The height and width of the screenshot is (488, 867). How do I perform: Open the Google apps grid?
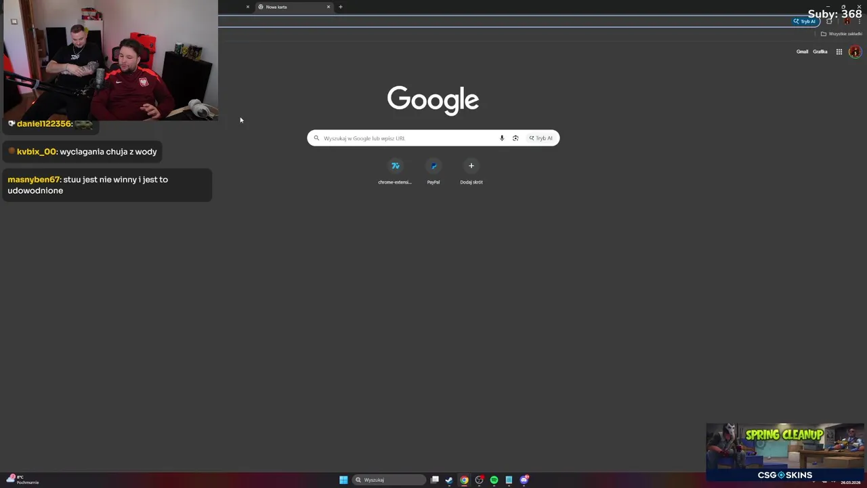(x=839, y=52)
